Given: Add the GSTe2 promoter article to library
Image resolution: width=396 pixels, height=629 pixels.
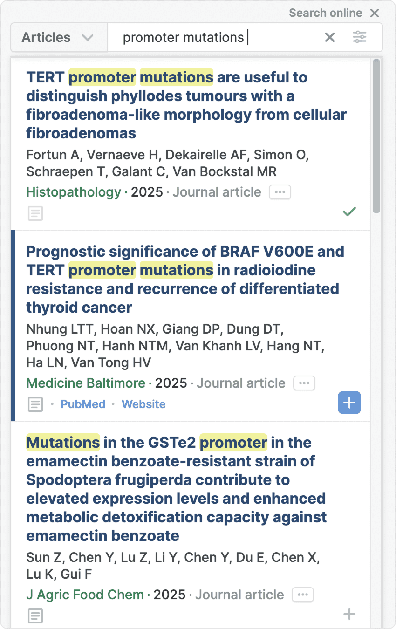Looking at the screenshot, I should 349,615.
